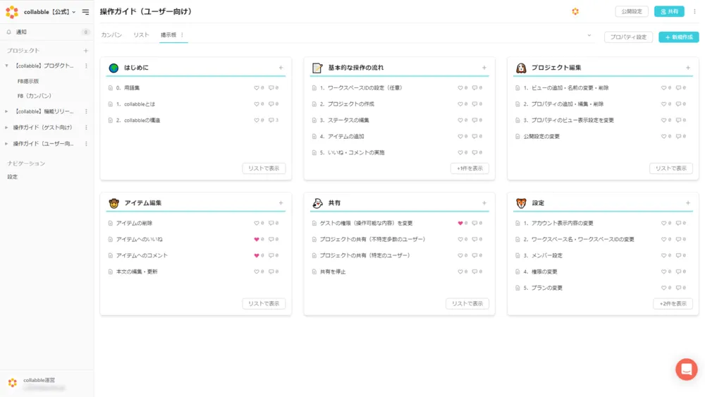Add an item to the はじめに card
The height and width of the screenshot is (397, 705).
[281, 68]
